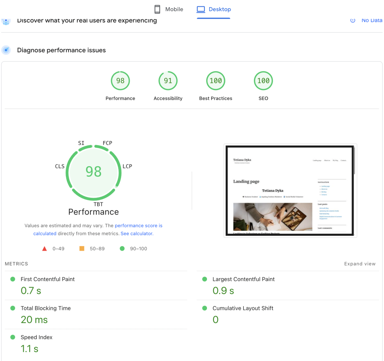Expand the First Contentful Paint metric
The image size is (384, 361).
click(48, 279)
